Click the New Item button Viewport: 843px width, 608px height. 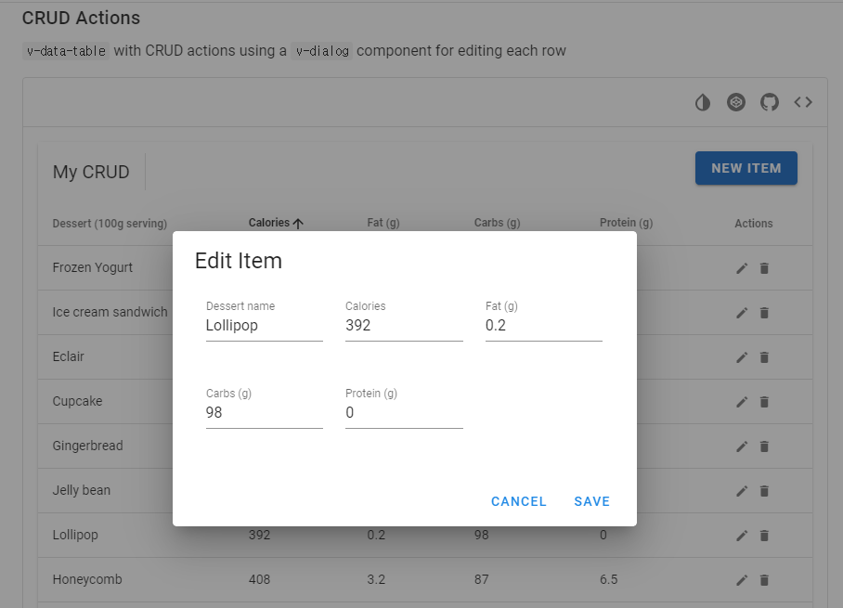(746, 168)
